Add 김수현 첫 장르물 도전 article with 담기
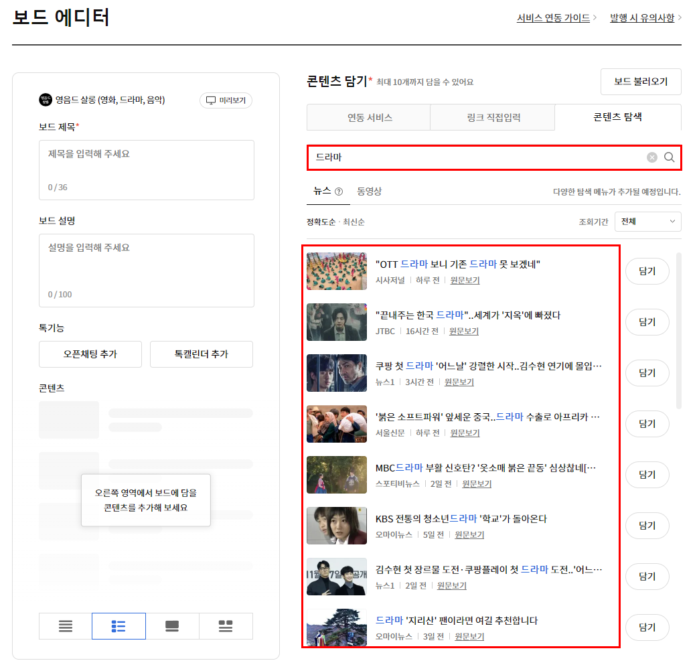The width and height of the screenshot is (699, 669). 647,576
